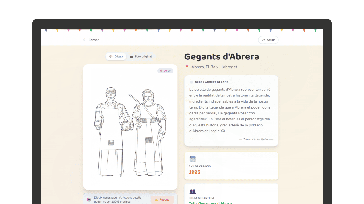Screen dimensions: 364x204
Task: Click the back arrow icon beside Tornar
Action: (85, 40)
